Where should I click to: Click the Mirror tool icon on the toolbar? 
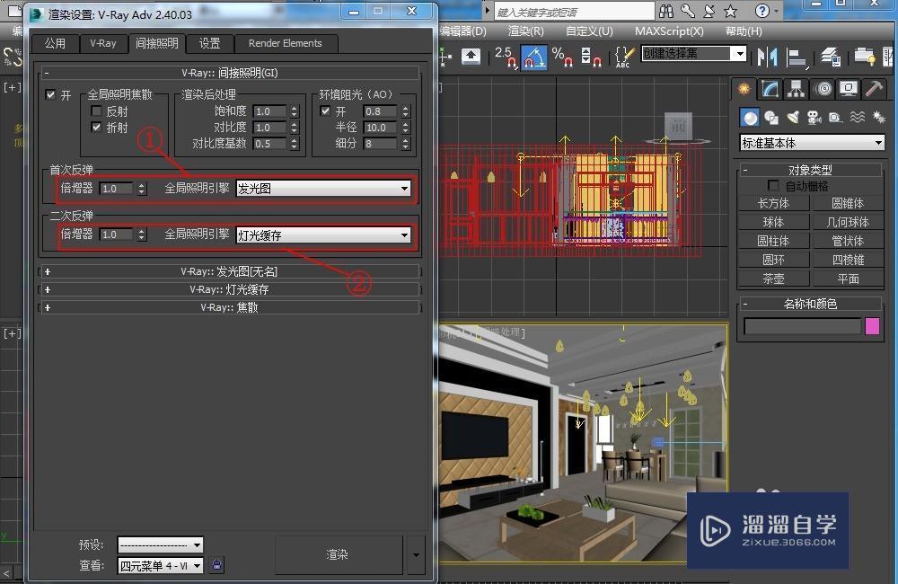tap(768, 56)
